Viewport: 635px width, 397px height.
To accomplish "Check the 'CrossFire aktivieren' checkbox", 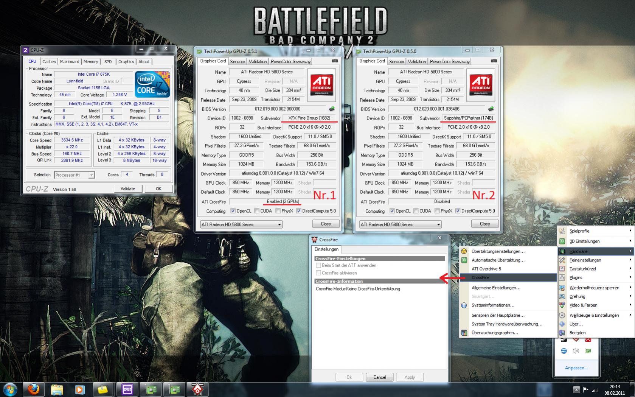I will tap(318, 273).
